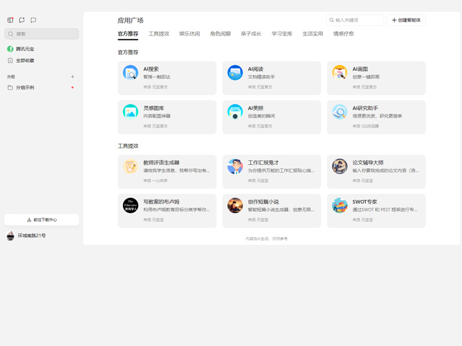The width and height of the screenshot is (462, 346).
Task: Open the 教师评语生成器 agent card
Action: pyautogui.click(x=167, y=171)
